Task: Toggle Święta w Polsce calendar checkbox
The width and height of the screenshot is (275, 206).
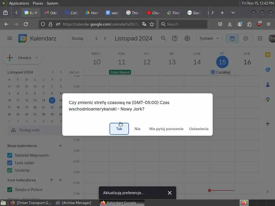Action: coord(10,190)
